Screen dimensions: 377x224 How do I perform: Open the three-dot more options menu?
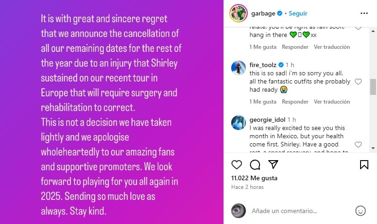pyautogui.click(x=364, y=13)
